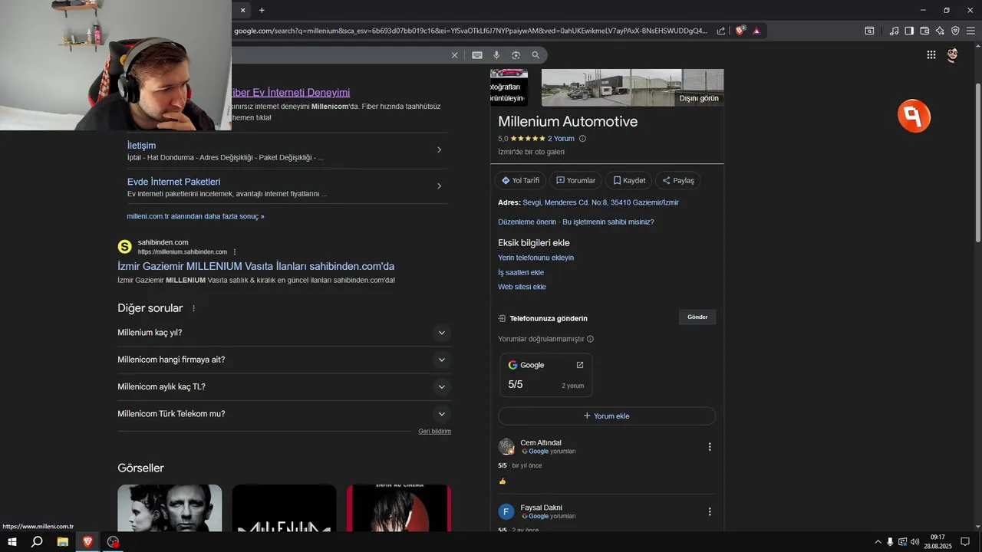Click the browser address bar URL
The image size is (982, 552).
pos(470,31)
